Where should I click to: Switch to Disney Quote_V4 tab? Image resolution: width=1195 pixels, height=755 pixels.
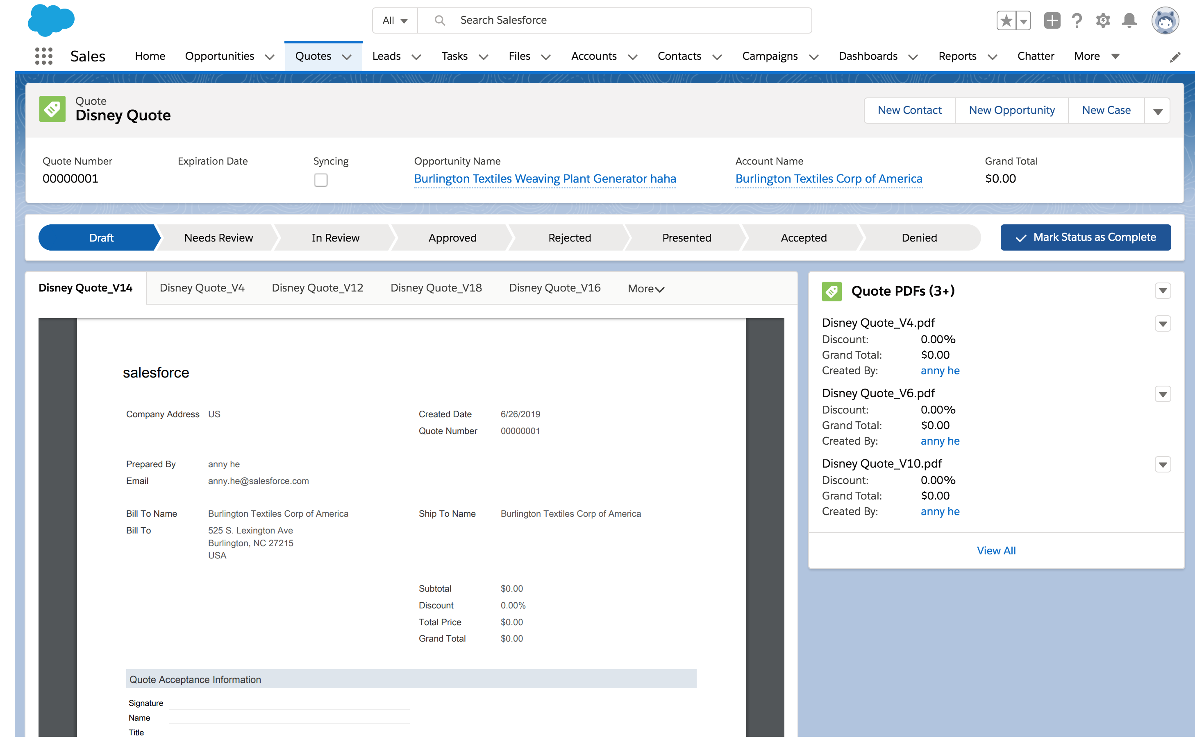202,287
